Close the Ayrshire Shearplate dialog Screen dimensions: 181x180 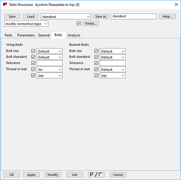[176, 4]
